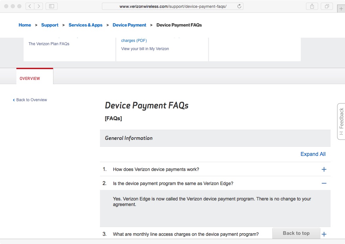Go forward with Safari's forward arrow
This screenshot has width=345, height=244.
click(x=39, y=6)
